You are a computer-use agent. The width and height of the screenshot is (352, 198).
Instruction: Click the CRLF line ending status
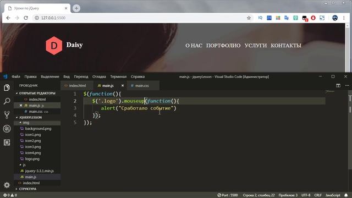(318, 195)
